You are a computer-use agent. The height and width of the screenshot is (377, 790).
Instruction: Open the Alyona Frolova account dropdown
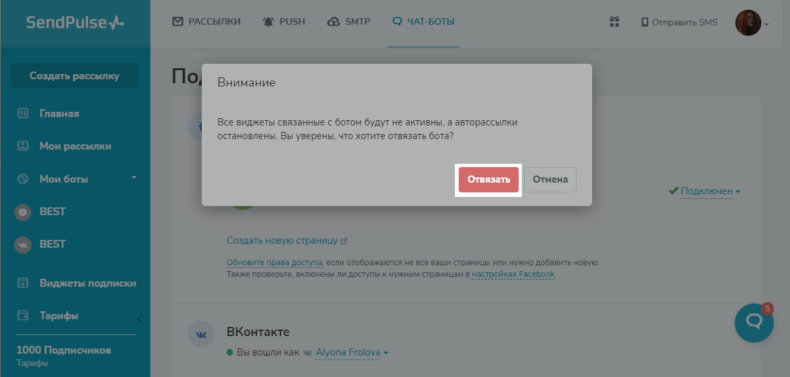click(352, 352)
